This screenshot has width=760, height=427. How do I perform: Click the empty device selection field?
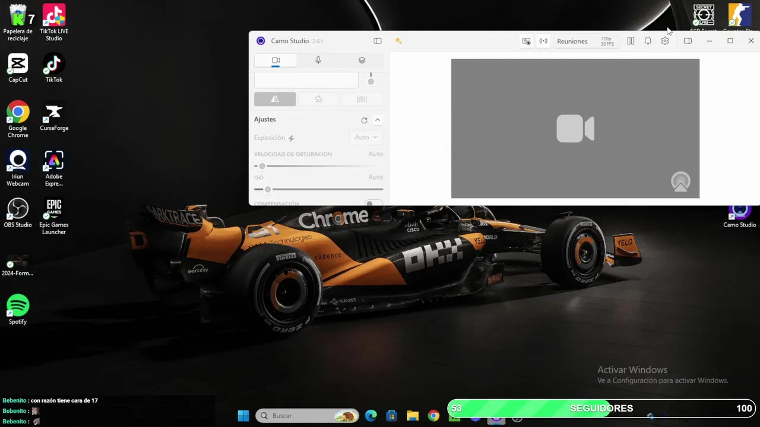(306, 80)
